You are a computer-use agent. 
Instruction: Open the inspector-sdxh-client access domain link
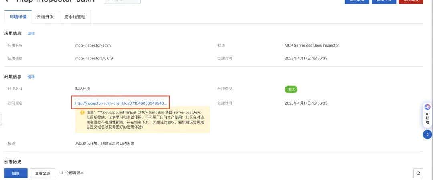121,103
